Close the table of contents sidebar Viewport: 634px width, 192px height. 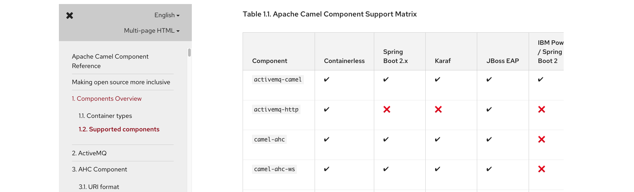(70, 15)
